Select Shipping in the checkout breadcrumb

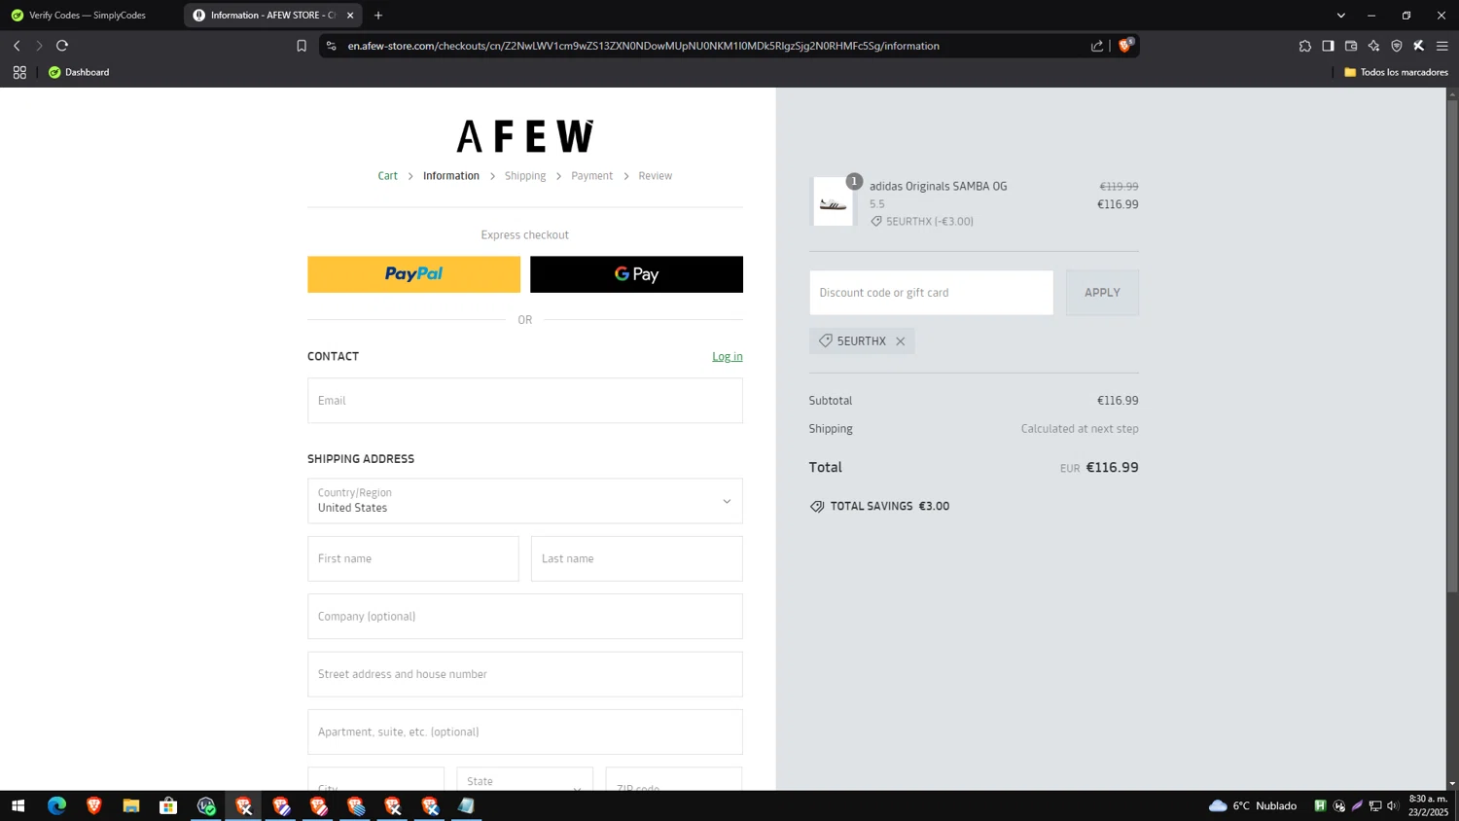(x=525, y=176)
